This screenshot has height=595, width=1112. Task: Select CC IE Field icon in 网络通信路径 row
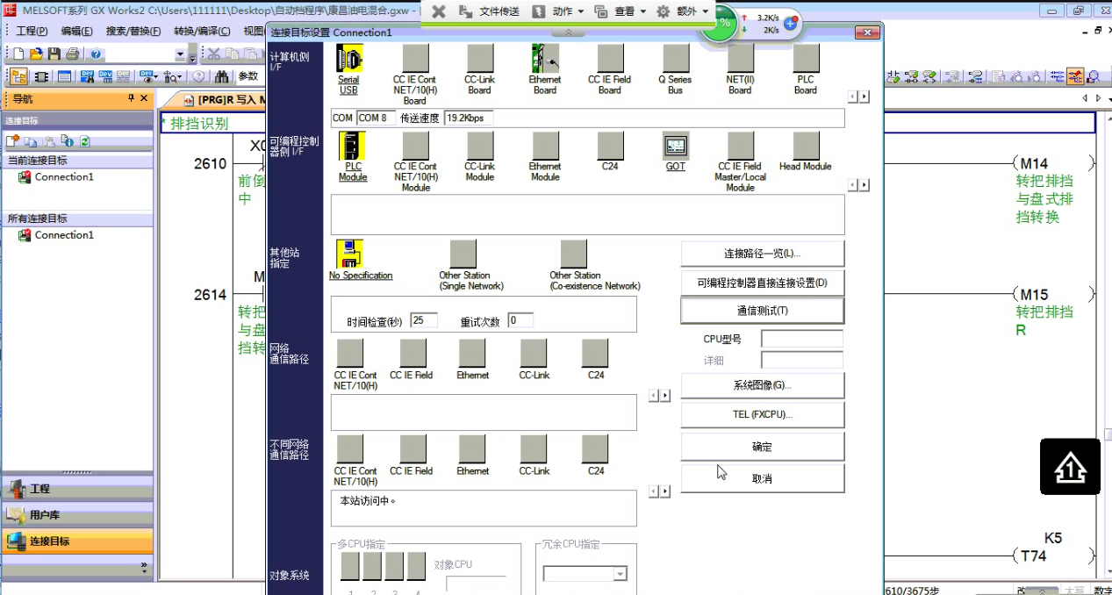point(413,354)
